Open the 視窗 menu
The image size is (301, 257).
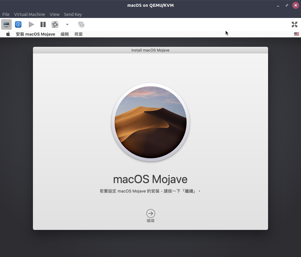(x=78, y=34)
